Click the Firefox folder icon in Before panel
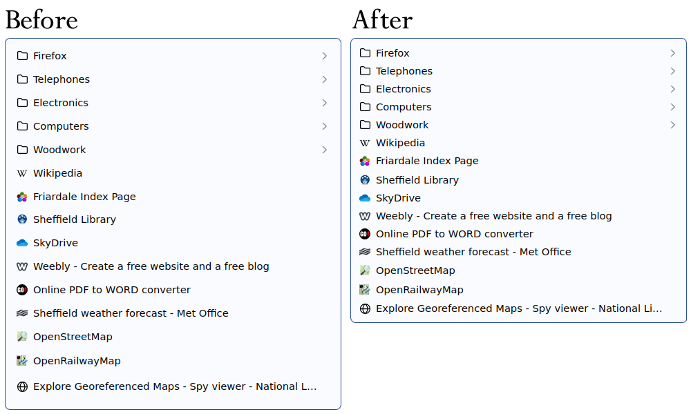Image resolution: width=691 pixels, height=414 pixels. [x=22, y=56]
